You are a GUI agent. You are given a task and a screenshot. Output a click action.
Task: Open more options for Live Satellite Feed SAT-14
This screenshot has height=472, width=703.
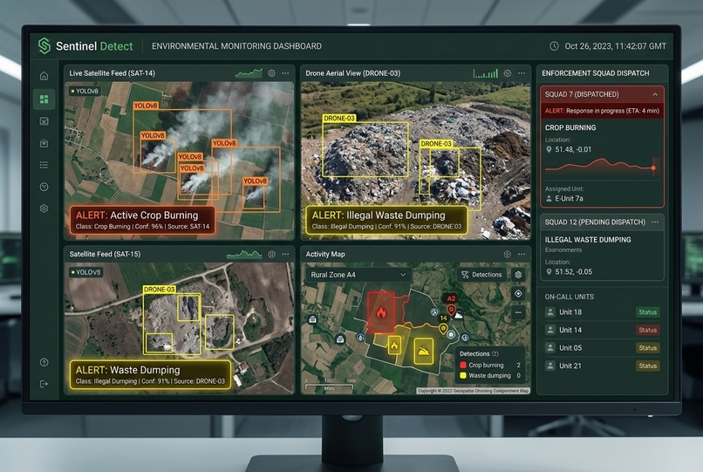point(285,73)
